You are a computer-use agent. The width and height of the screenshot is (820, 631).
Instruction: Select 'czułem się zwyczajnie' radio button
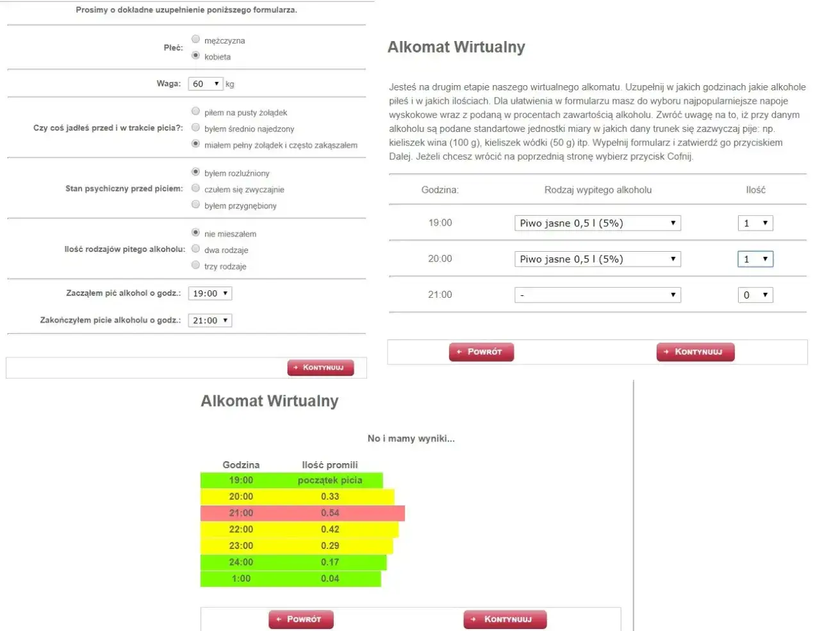point(196,189)
